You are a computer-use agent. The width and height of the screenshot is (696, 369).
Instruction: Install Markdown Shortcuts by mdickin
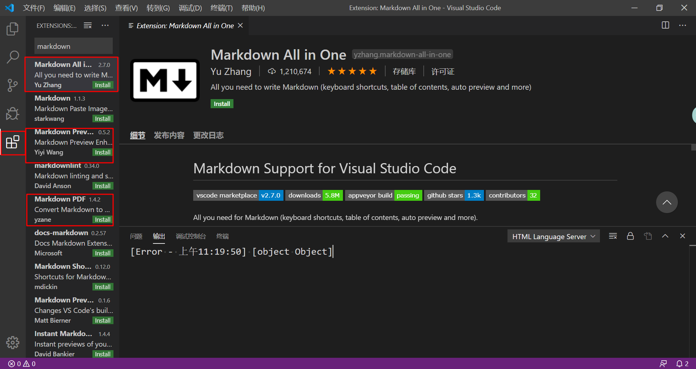(103, 287)
